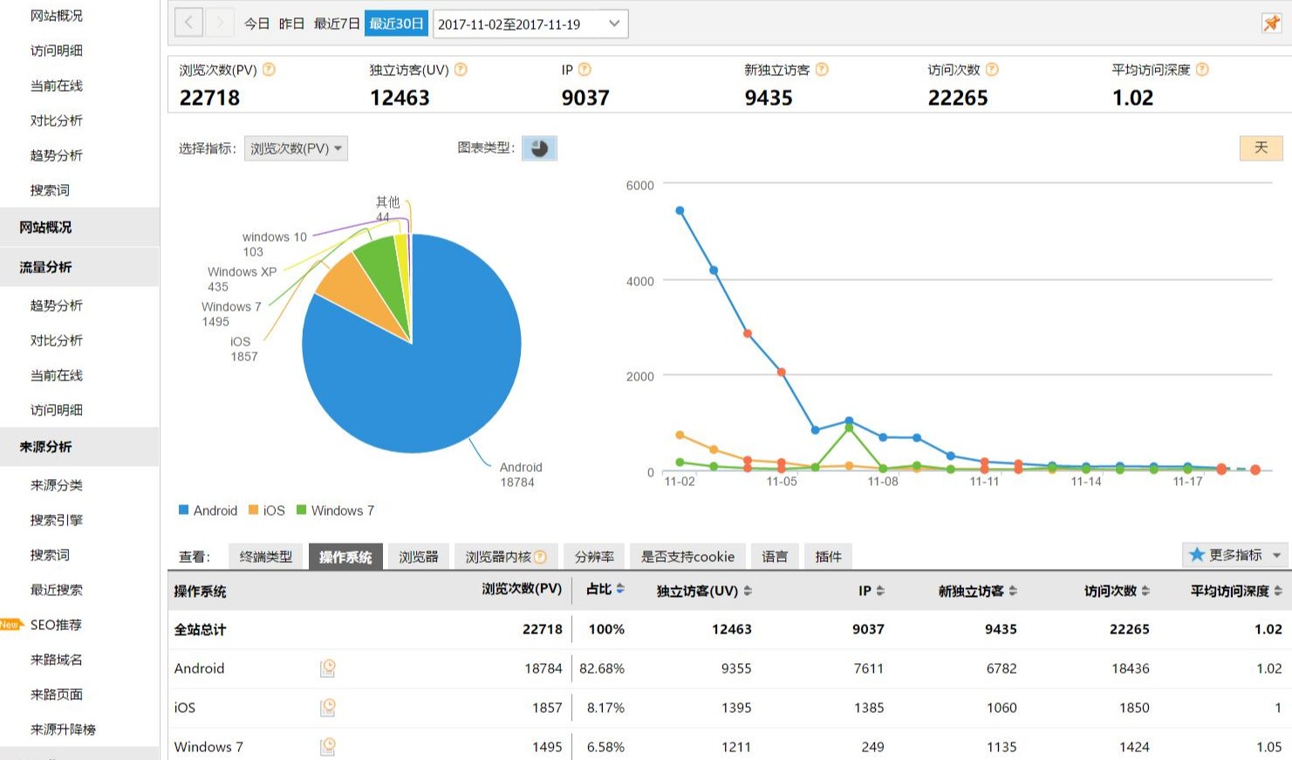Expand the 浏览次数(PV) metric selector
This screenshot has width=1292, height=760.
tap(296, 148)
